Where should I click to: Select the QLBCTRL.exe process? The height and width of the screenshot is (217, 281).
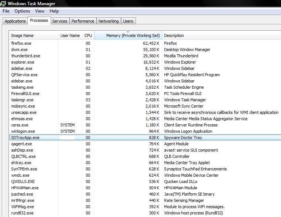145,156
